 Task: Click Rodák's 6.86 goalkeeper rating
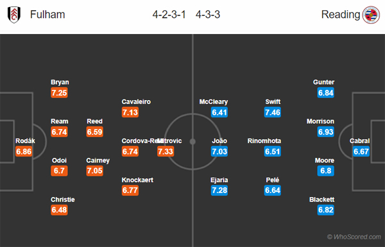click(24, 151)
